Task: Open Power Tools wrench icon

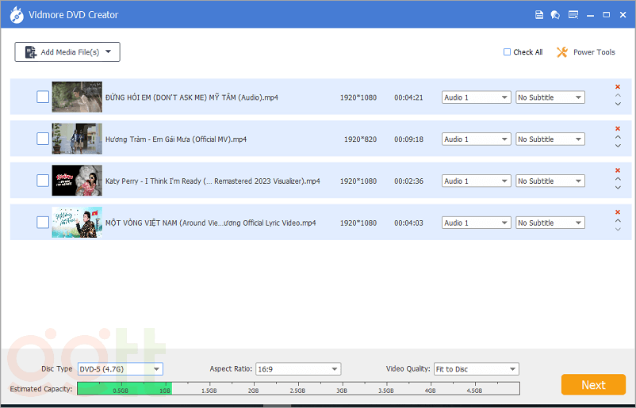Action: point(562,52)
